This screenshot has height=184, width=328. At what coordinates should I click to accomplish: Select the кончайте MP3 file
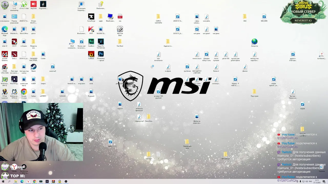(x=207, y=18)
